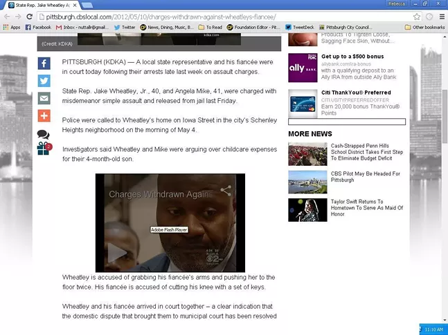Click the address bar URL
Image resolution: width=448 pixels, height=335 pixels.
(161, 17)
